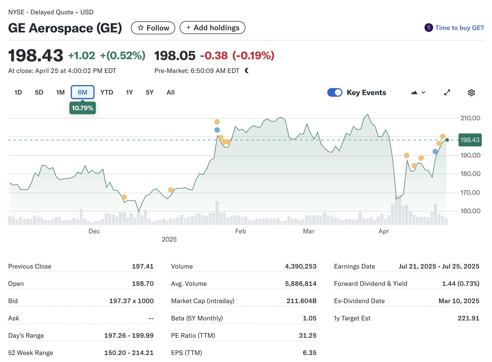
Task: Click the Bid value 197.37 x 1000
Action: click(131, 301)
